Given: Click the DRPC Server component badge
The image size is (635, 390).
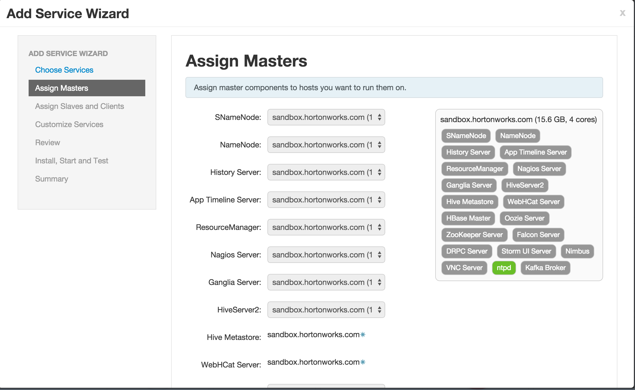Looking at the screenshot, I should [x=467, y=251].
